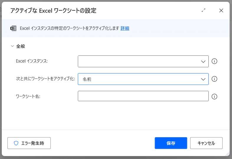The height and width of the screenshot is (159, 232).
Task: Click the Excel icon in the info banner
Action: 13,28
